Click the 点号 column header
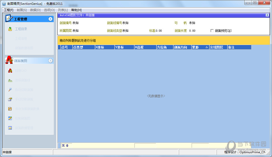The width and height of the screenshot is (272, 157). (x=66, y=47)
